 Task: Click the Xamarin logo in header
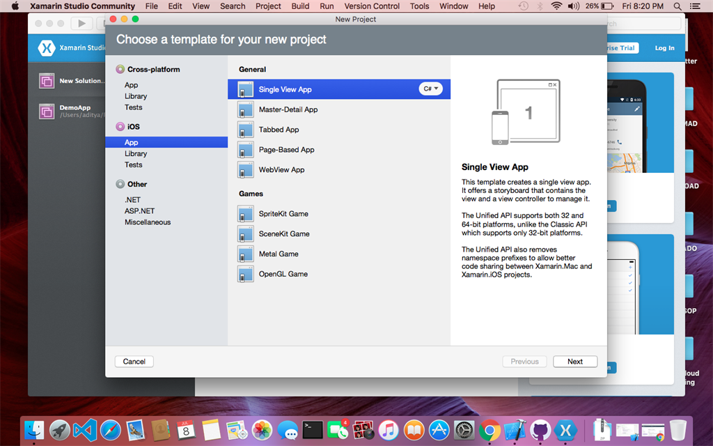point(47,48)
